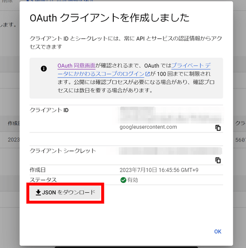
Task: Click the green checkmark status icon
Action: tap(123, 180)
